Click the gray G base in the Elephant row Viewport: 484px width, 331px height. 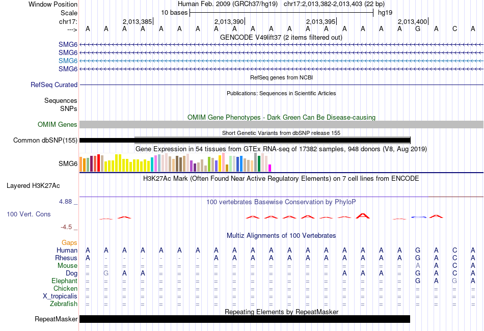(x=454, y=281)
